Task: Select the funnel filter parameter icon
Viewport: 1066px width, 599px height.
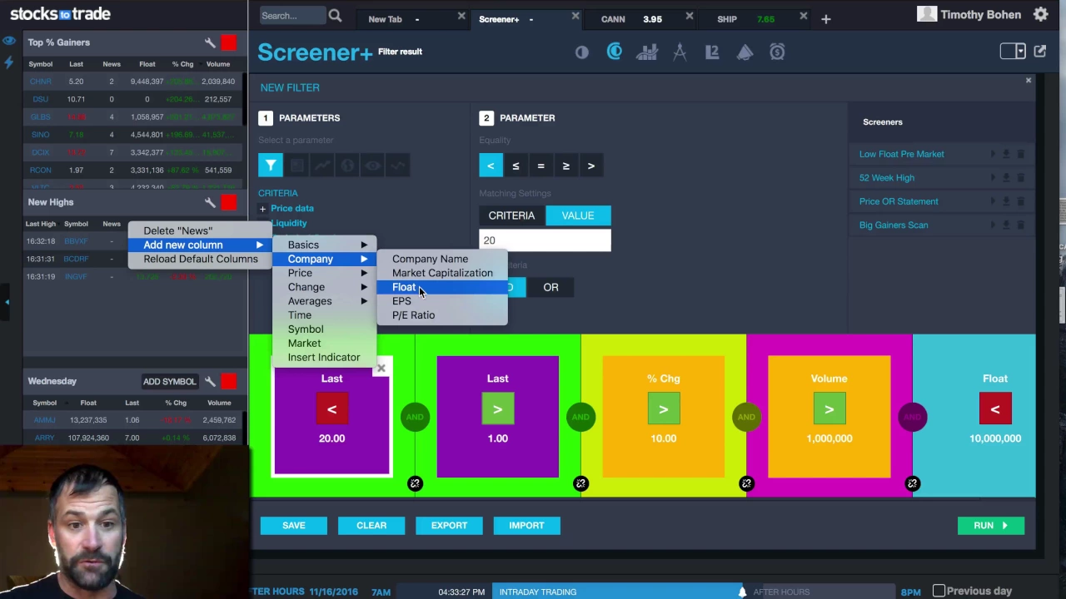Action: 271,166
